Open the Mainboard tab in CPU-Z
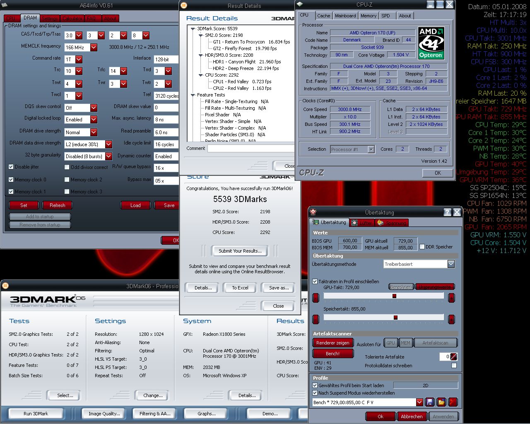The height and width of the screenshot is (424, 530). 345,16
